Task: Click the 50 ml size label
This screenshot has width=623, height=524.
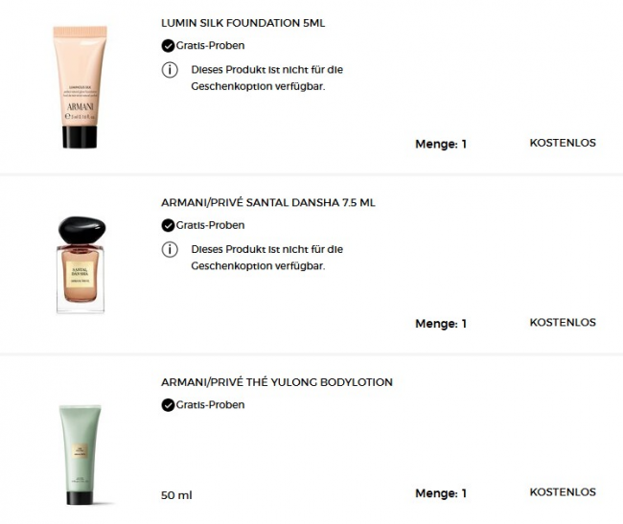Action: coord(176,495)
